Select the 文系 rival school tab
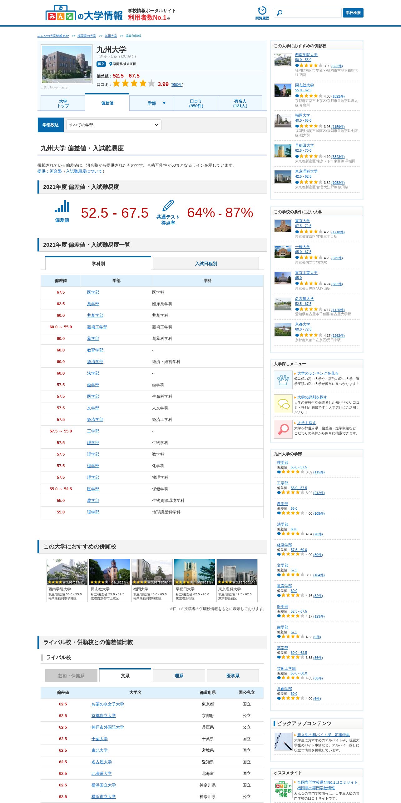Screen dimensions: 401x803 coord(125,675)
